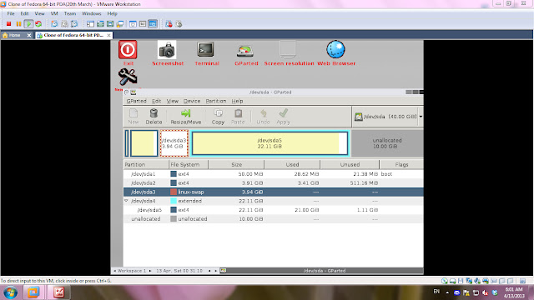Image resolution: width=534 pixels, height=300 pixels.
Task: Select the /dev/sda5 partition row
Action: click(x=273, y=210)
